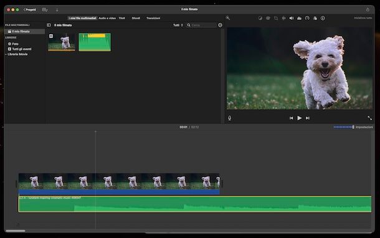This screenshot has width=380, height=238.
Task: Click the playhead marker in timeline
Action: pyautogui.click(x=95, y=131)
